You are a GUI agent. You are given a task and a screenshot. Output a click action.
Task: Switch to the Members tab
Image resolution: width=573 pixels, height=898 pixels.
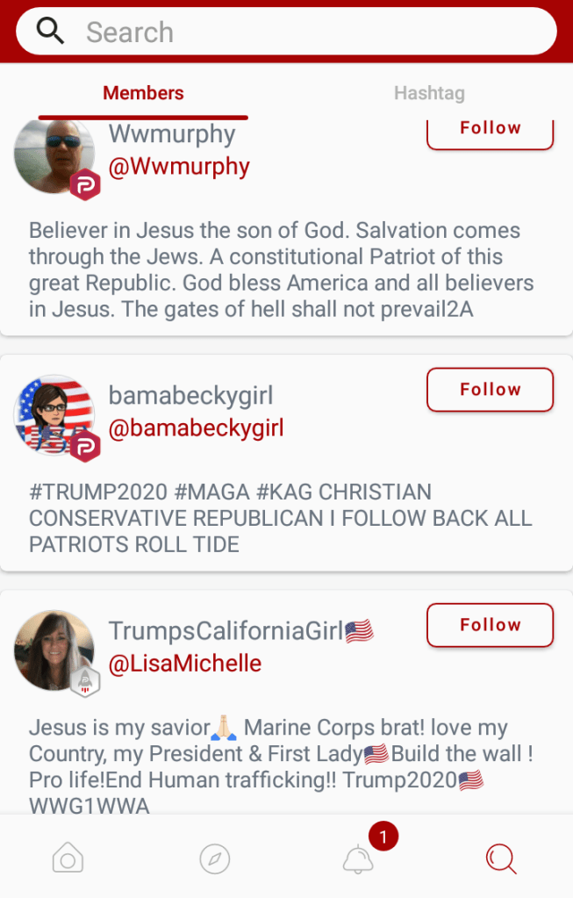click(143, 93)
